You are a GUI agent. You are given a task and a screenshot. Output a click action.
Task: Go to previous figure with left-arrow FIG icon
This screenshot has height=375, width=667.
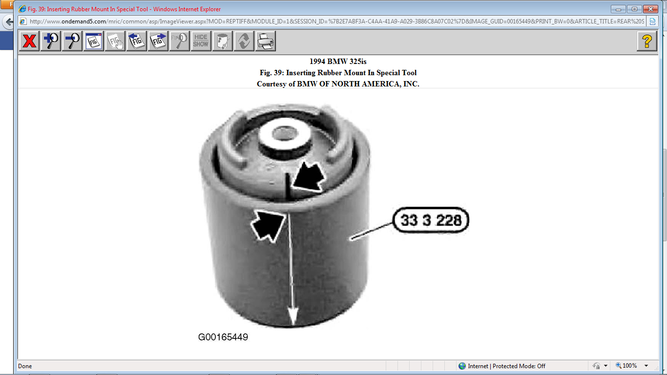tap(136, 41)
